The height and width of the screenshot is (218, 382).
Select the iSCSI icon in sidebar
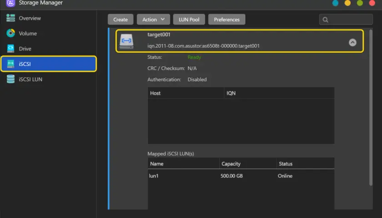pos(10,64)
